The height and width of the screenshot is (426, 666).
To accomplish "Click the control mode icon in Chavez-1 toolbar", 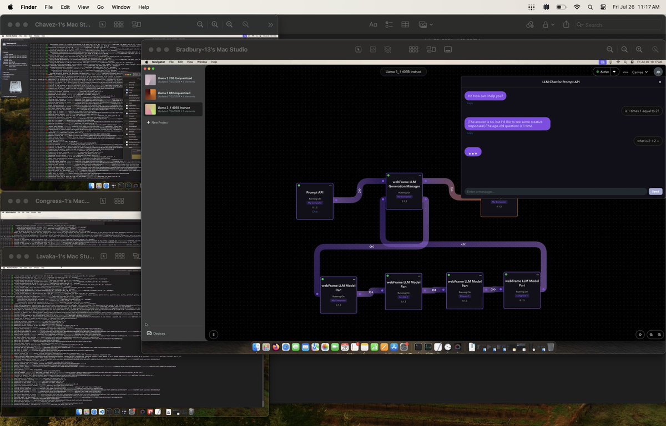I will click(x=102, y=24).
